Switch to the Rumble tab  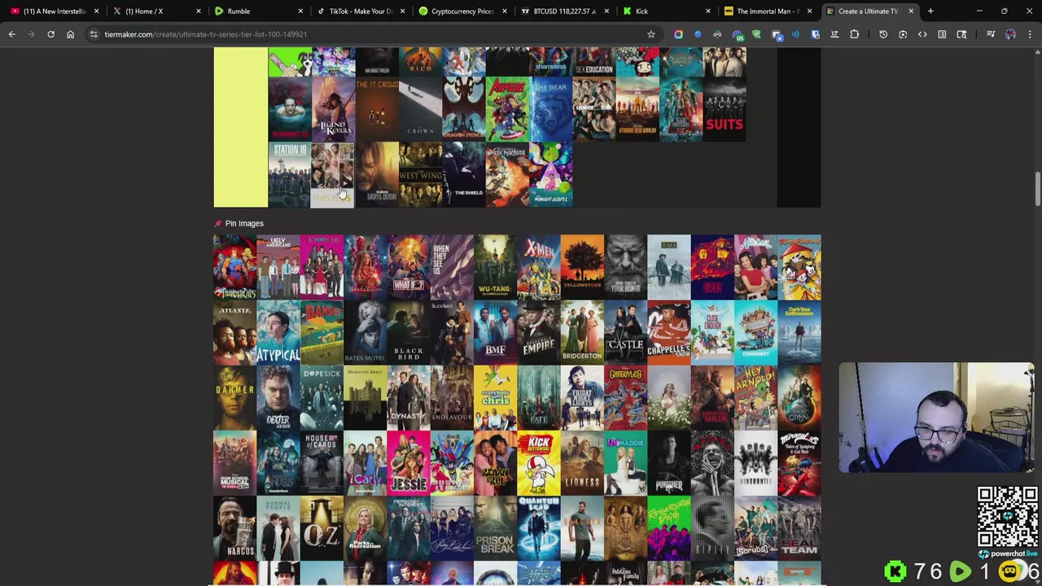[257, 11]
